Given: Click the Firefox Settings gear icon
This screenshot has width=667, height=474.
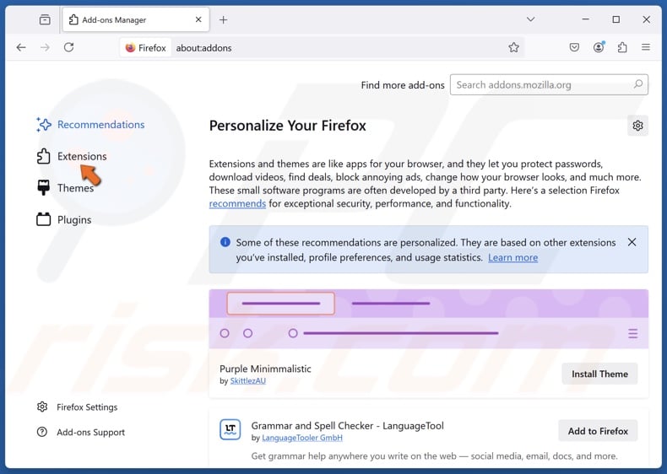Looking at the screenshot, I should coord(42,407).
